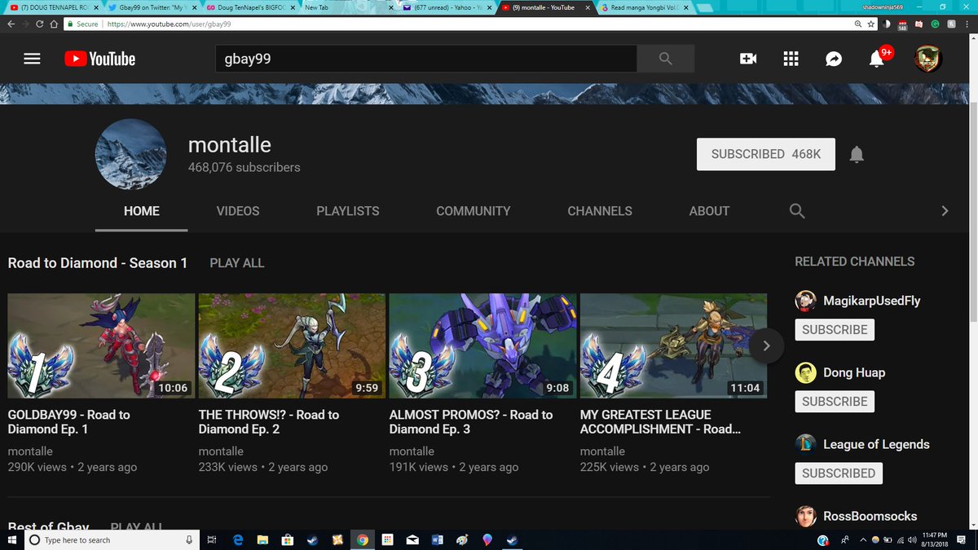Open the Windows action center icon
The image size is (978, 550).
pyautogui.click(x=962, y=540)
